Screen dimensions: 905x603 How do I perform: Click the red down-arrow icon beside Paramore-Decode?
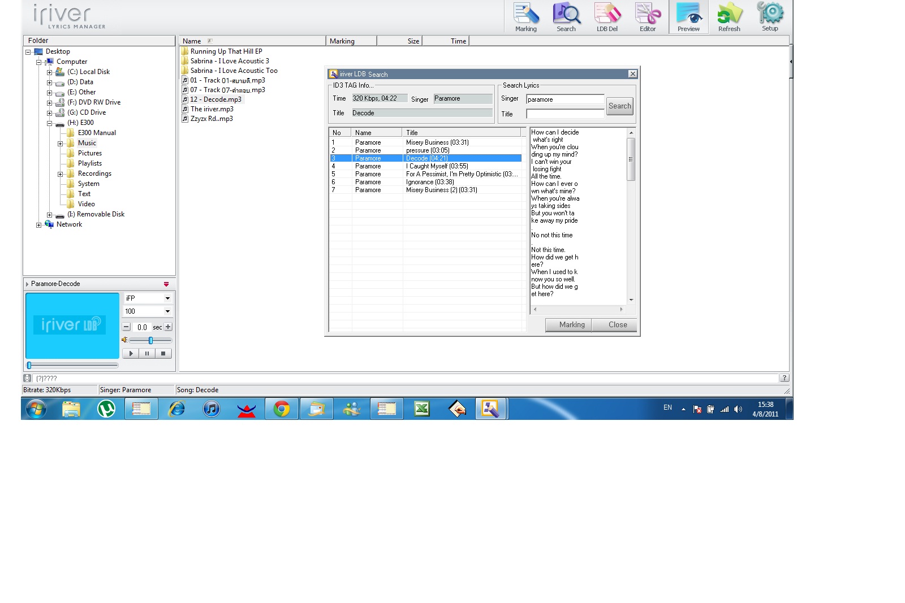pos(166,284)
